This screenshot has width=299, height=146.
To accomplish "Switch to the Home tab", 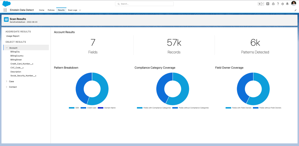I will tap(41, 10).
